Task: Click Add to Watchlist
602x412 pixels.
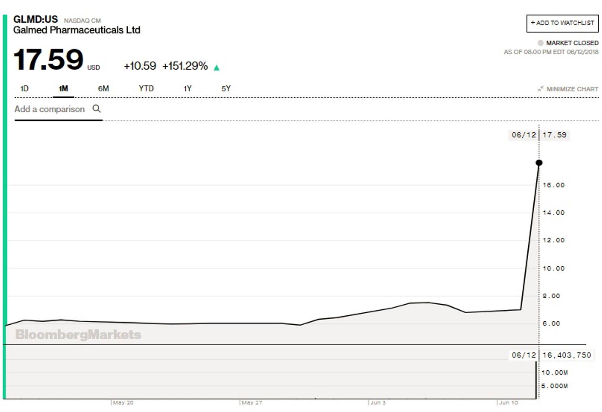Action: [x=562, y=23]
